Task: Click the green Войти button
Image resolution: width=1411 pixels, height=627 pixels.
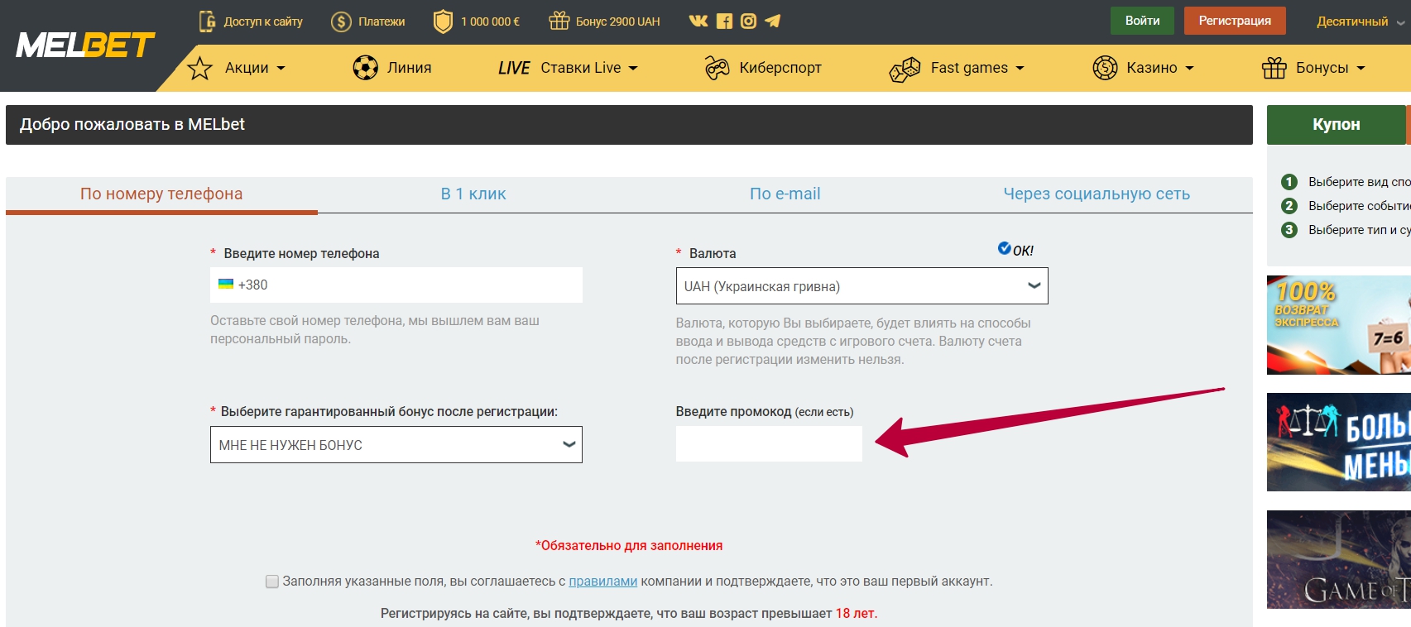Action: (x=1142, y=21)
